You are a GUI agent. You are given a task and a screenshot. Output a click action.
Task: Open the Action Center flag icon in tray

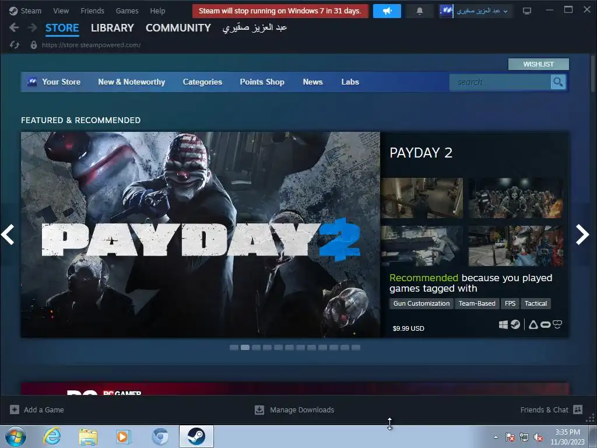[x=510, y=437]
